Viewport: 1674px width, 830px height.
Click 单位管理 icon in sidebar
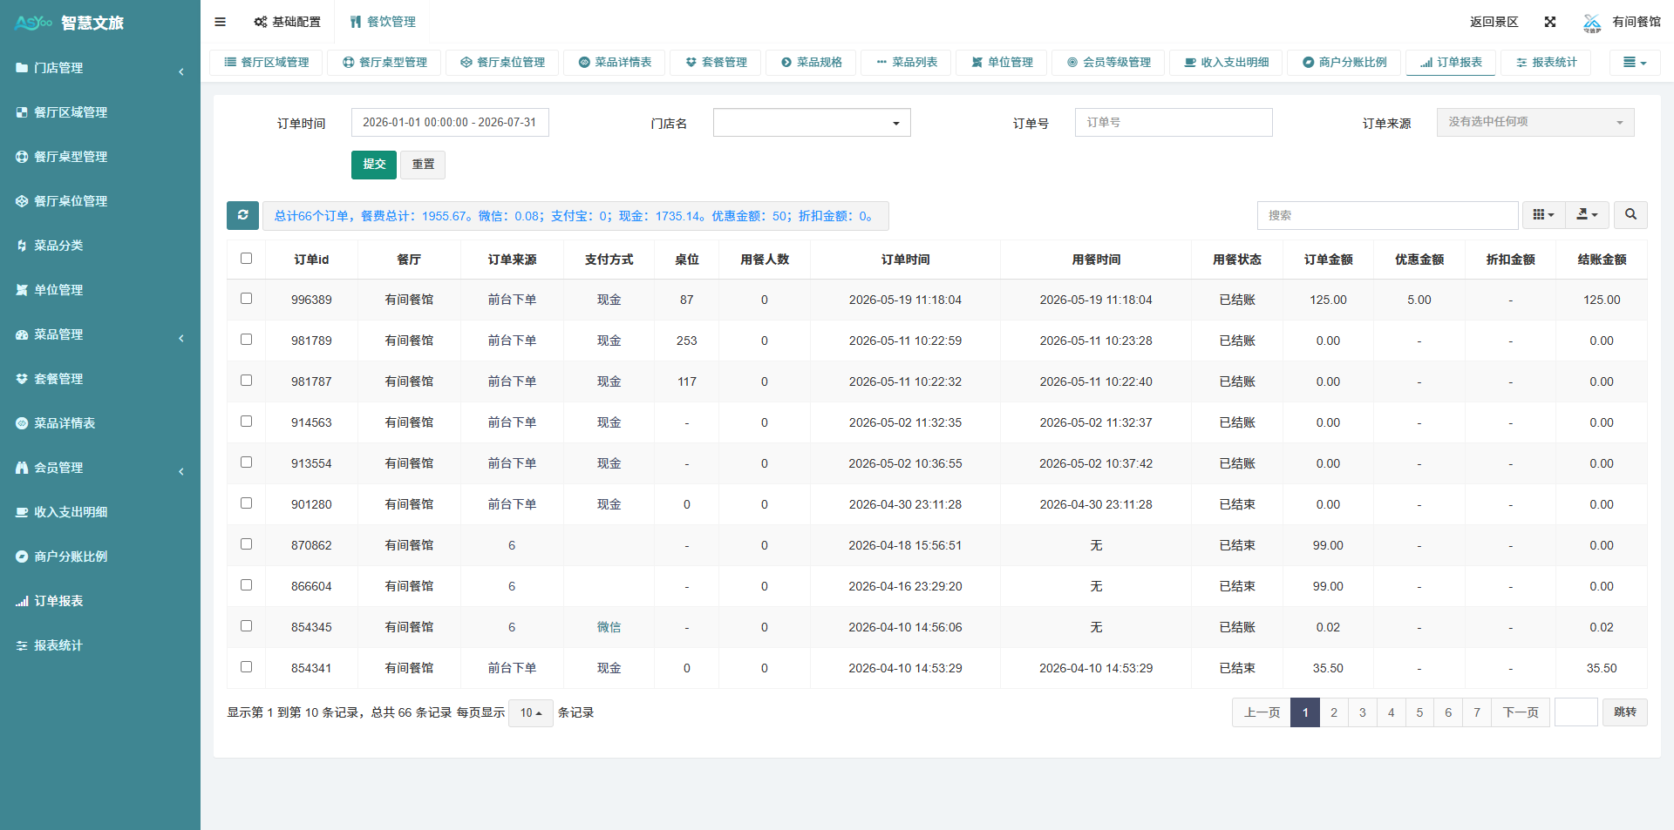(x=22, y=290)
